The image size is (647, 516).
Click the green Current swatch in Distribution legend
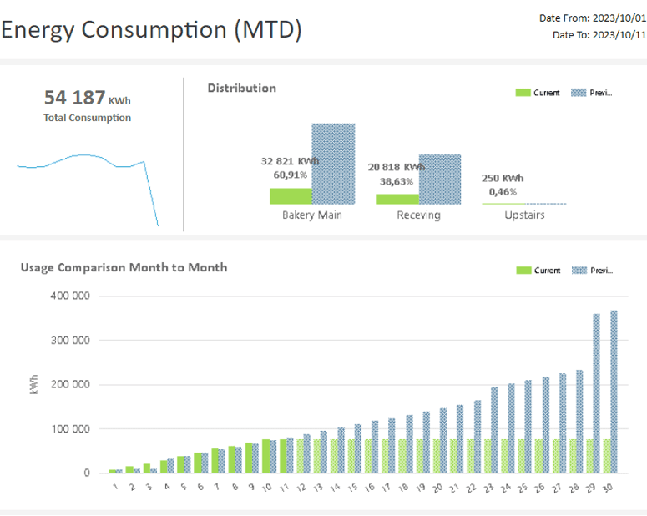(x=523, y=93)
